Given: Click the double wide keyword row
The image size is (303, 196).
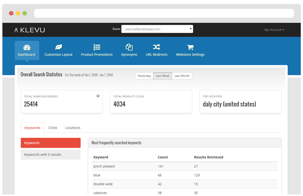Looking at the screenshot, I should 185,184.
